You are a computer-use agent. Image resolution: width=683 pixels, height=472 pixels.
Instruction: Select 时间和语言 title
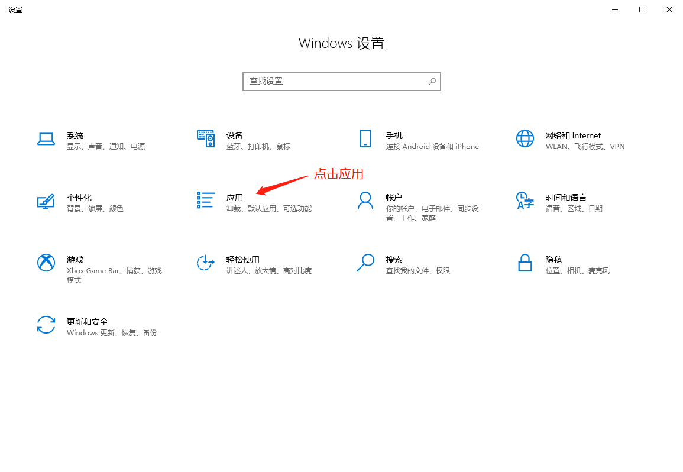point(566,198)
